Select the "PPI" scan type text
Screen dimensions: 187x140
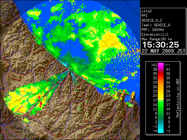coord(144,16)
